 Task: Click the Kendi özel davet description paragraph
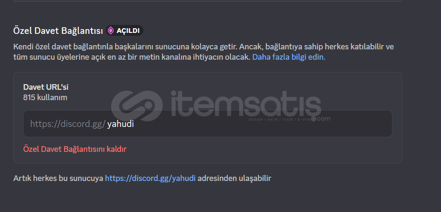tap(204, 52)
